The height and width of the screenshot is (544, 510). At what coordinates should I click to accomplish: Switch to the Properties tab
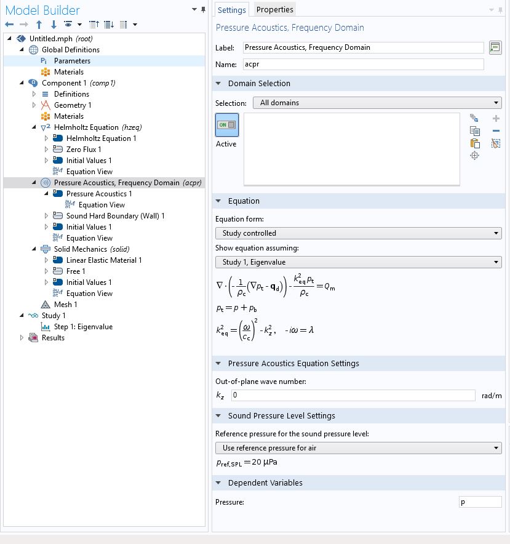pos(274,9)
